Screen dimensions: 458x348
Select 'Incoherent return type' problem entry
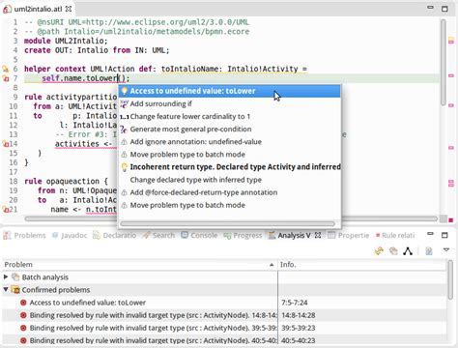(229, 167)
